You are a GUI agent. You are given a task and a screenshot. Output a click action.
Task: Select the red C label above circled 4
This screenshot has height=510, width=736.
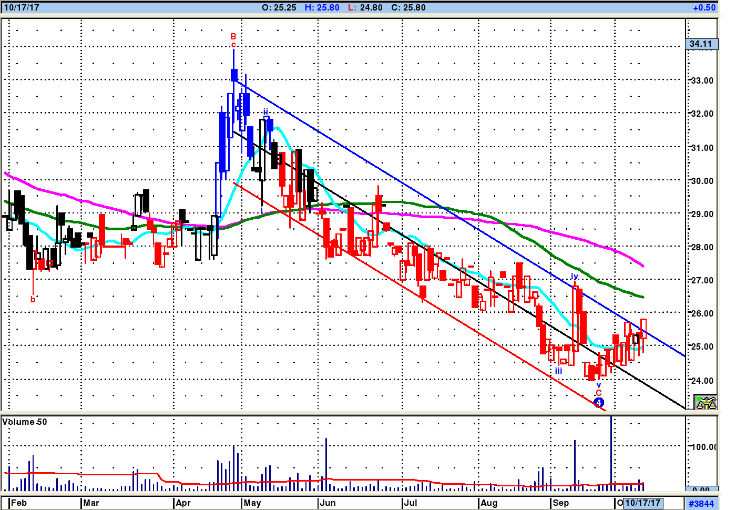[x=598, y=393]
